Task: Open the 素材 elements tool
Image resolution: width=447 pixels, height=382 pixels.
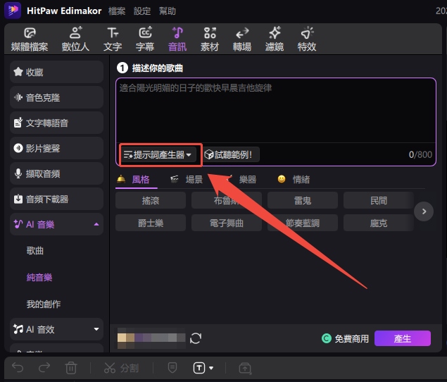Action: pyautogui.click(x=210, y=39)
